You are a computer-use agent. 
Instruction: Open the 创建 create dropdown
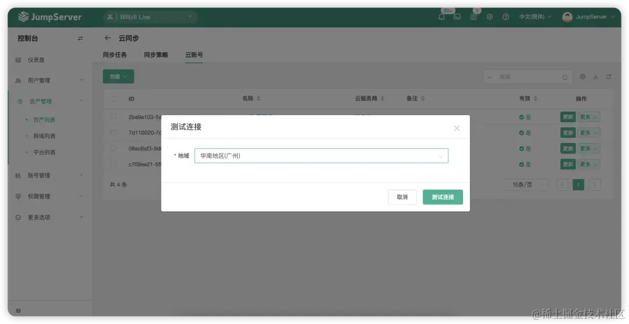tap(118, 77)
